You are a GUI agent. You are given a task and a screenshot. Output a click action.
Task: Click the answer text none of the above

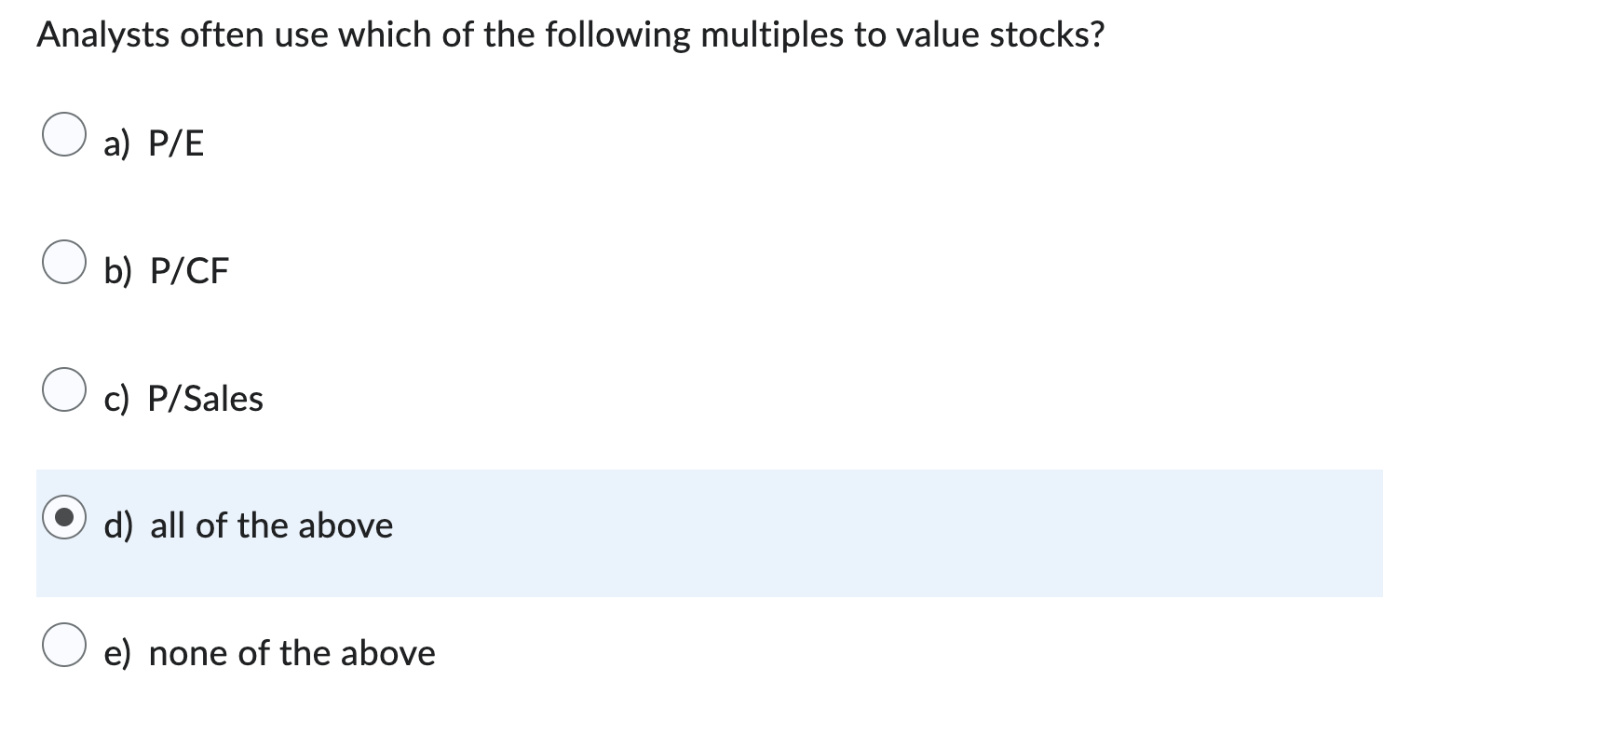click(x=292, y=653)
